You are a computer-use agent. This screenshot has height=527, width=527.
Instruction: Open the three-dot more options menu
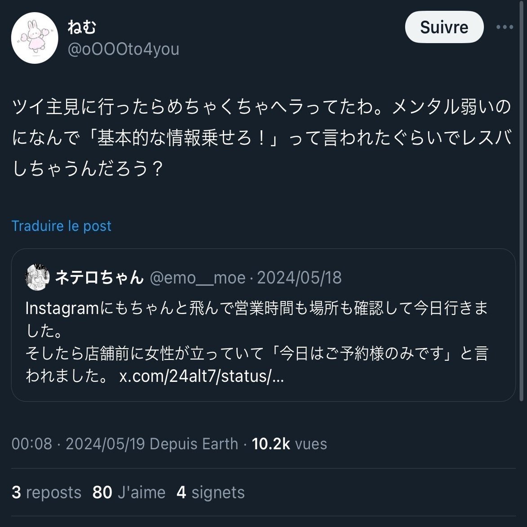pos(505,27)
